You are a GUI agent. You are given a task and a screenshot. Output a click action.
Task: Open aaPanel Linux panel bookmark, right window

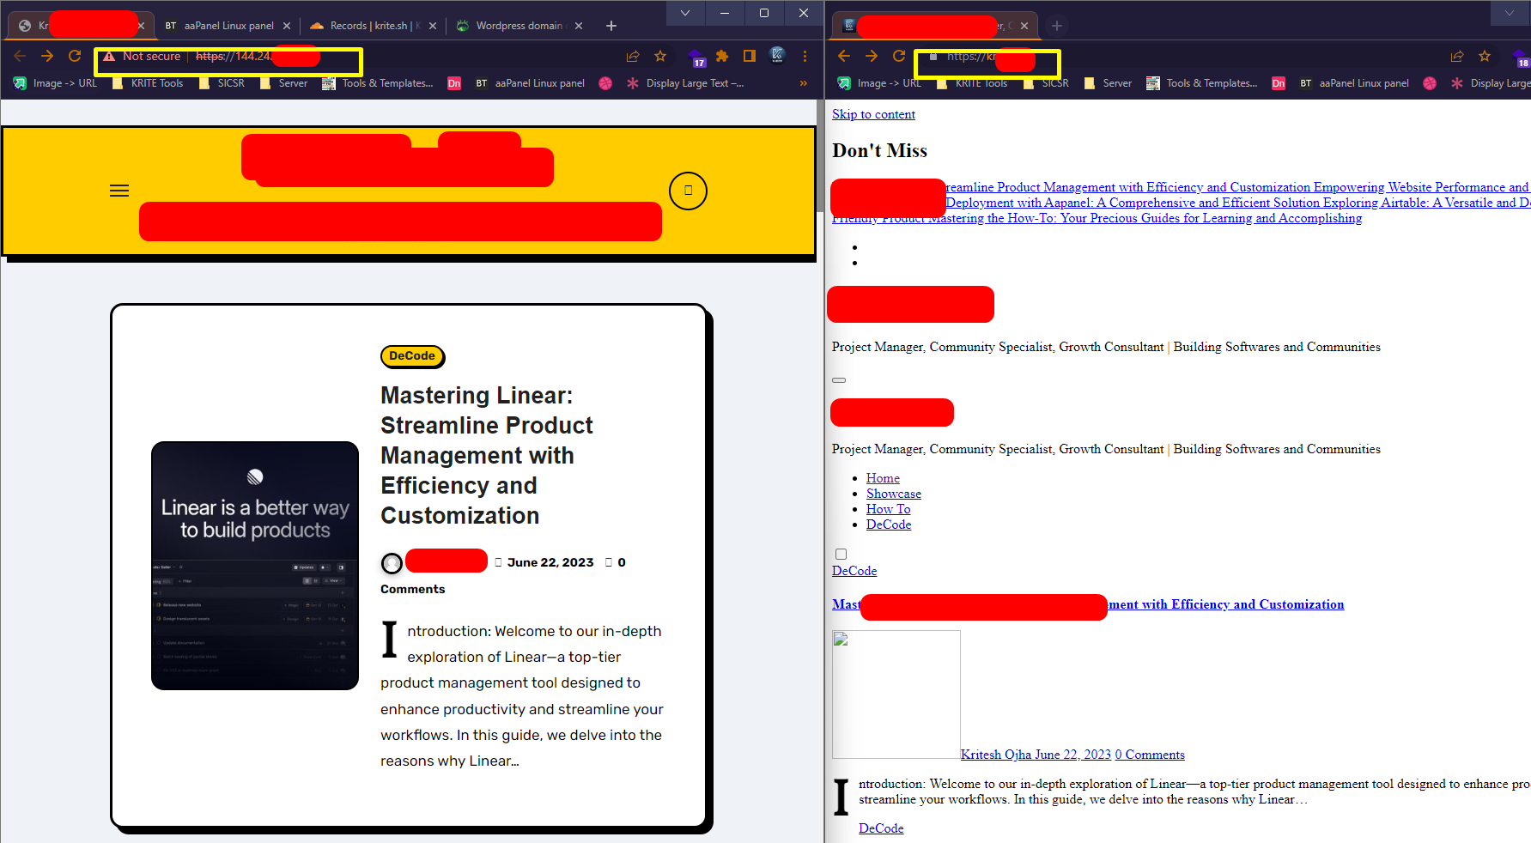1354,83
